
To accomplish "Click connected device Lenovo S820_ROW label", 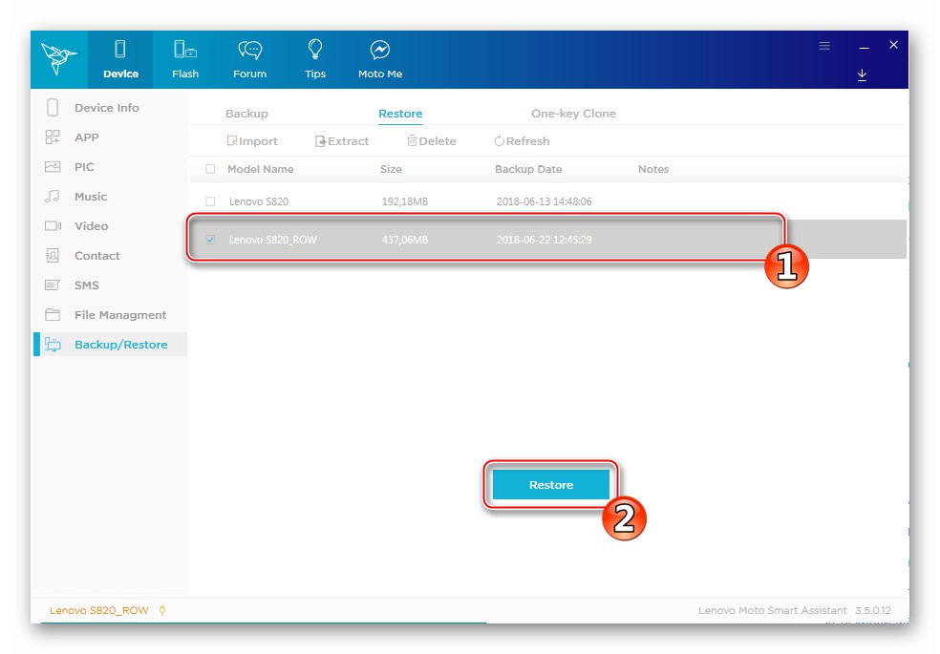I will pyautogui.click(x=99, y=610).
